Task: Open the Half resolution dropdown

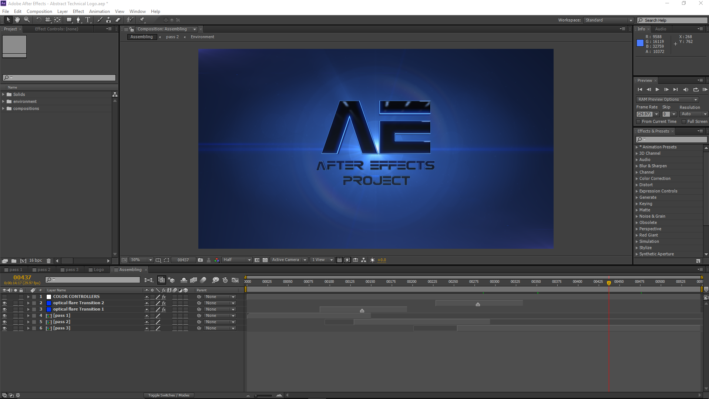Action: point(237,260)
